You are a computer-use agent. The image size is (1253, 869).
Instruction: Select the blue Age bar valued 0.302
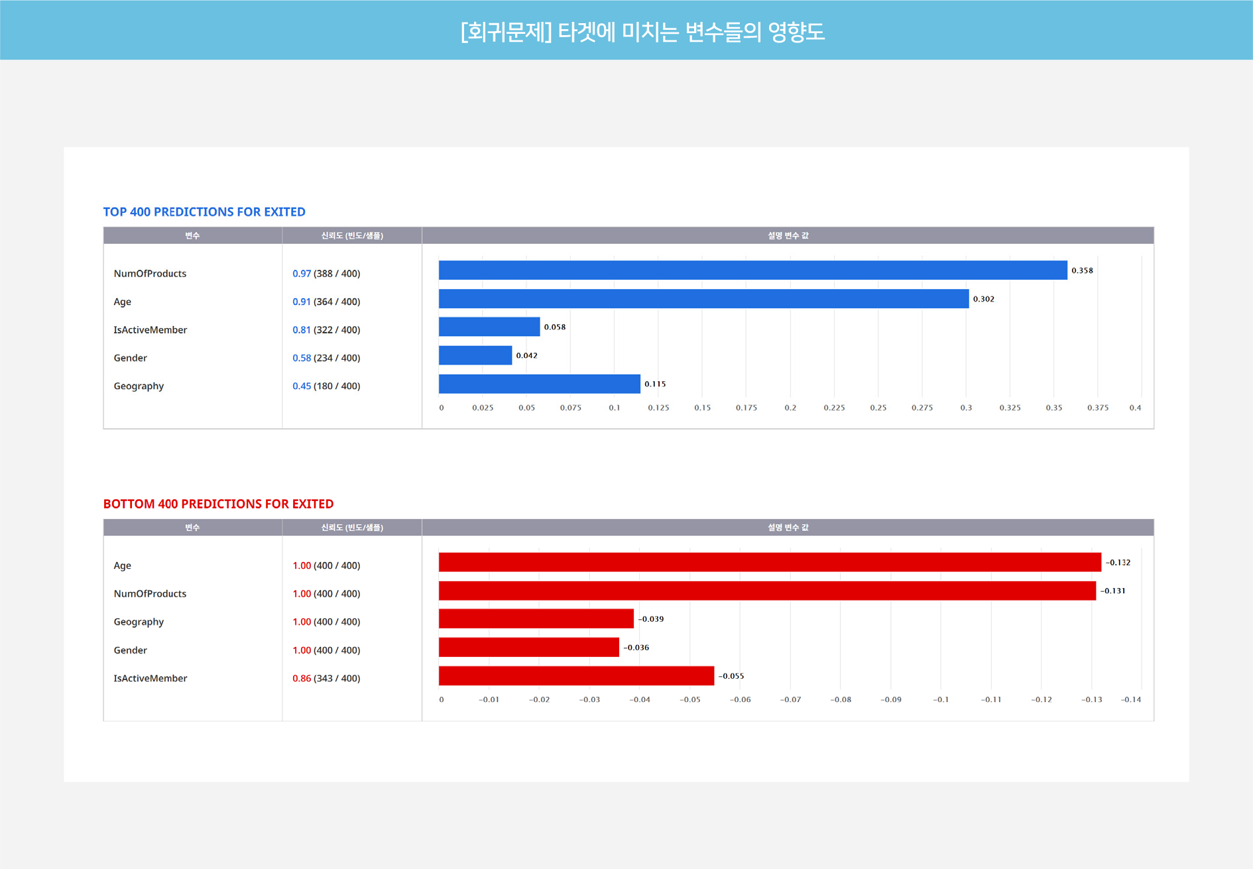(703, 299)
